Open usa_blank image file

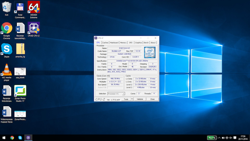20,73
